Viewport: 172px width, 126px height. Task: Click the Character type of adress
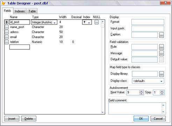pyautogui.click(x=38, y=32)
